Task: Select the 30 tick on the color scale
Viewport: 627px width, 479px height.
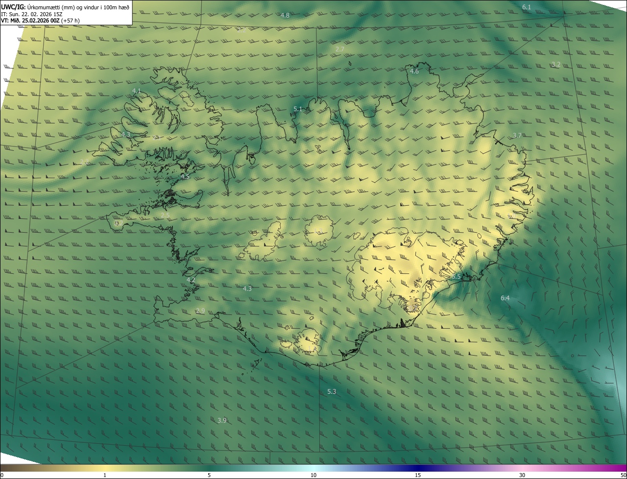Action: 522,475
